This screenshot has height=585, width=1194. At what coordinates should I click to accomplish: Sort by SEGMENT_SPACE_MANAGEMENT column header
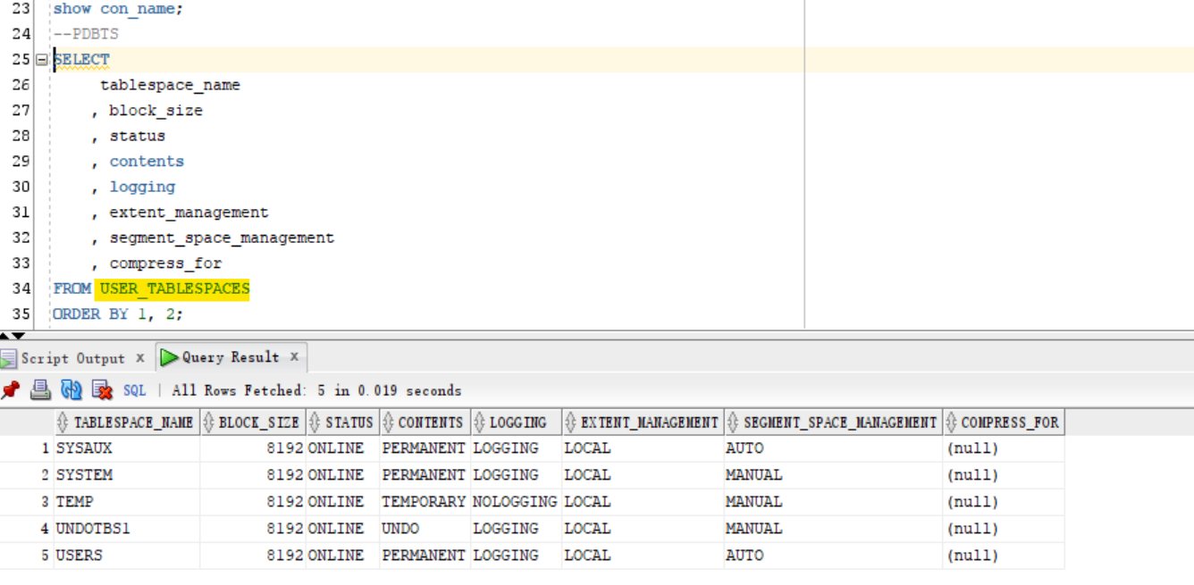click(833, 422)
